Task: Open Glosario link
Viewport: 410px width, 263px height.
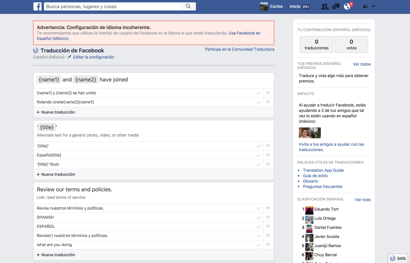Action: [x=310, y=181]
